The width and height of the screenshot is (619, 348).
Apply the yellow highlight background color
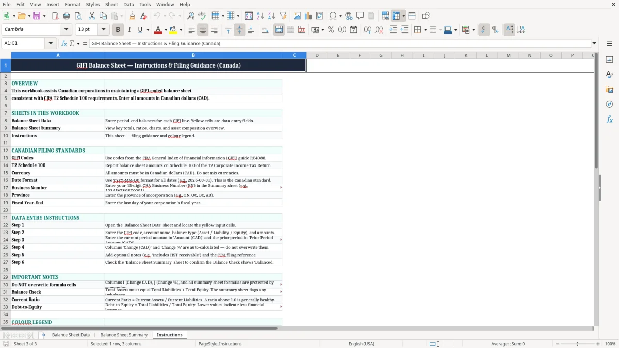(x=173, y=30)
